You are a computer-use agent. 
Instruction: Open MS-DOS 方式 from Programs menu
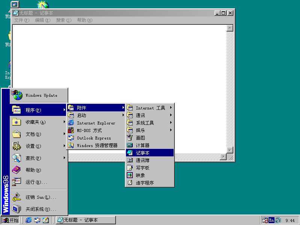click(x=96, y=130)
